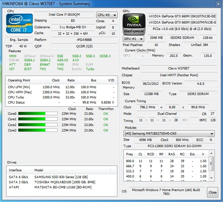Click the 2048 MB GPU memory field
223x202 pixels.
pos(156,38)
